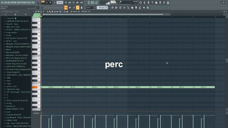Open the Piano roll - YM perc title dropdown
Viewport: 228px width, 128px height.
click(x=82, y=12)
